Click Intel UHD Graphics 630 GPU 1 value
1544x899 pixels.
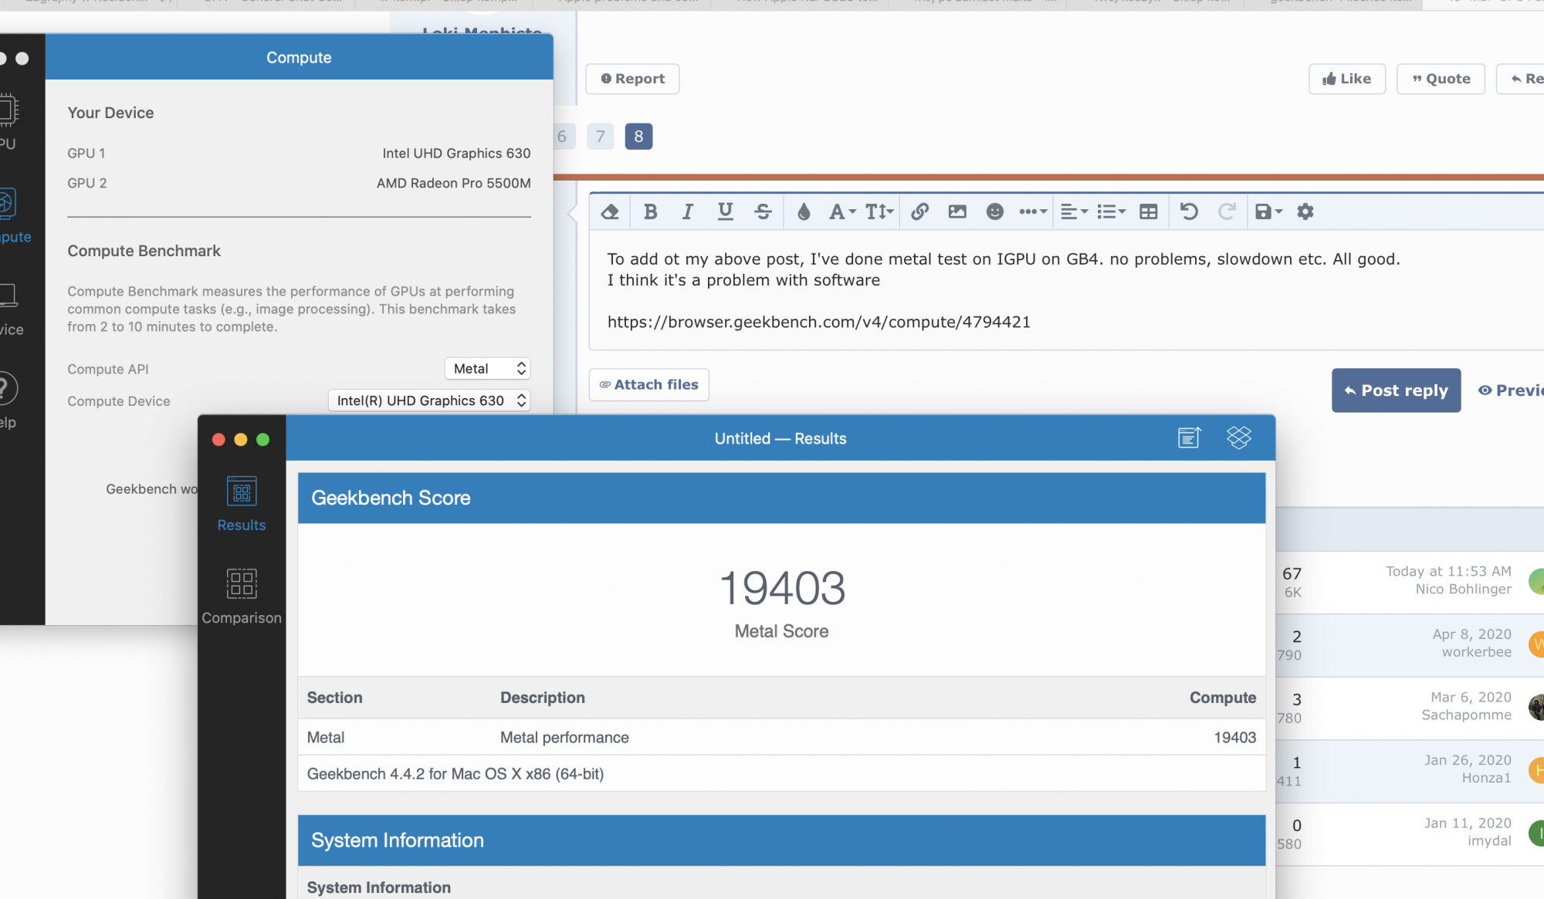point(457,154)
